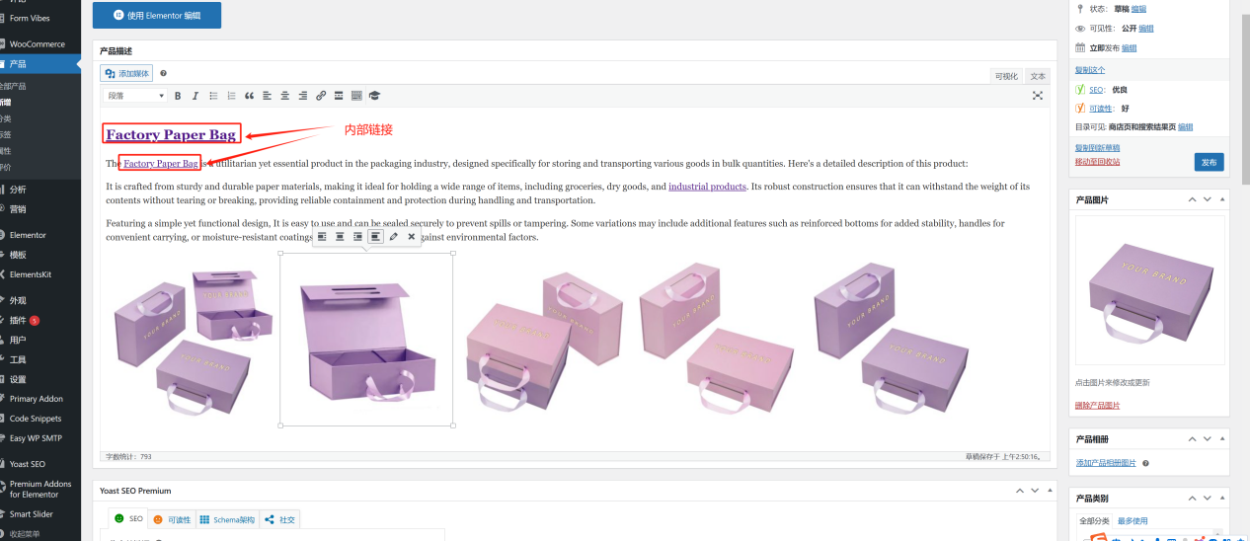Move 产品图片 panel up
The width and height of the screenshot is (1250, 541).
(1191, 200)
